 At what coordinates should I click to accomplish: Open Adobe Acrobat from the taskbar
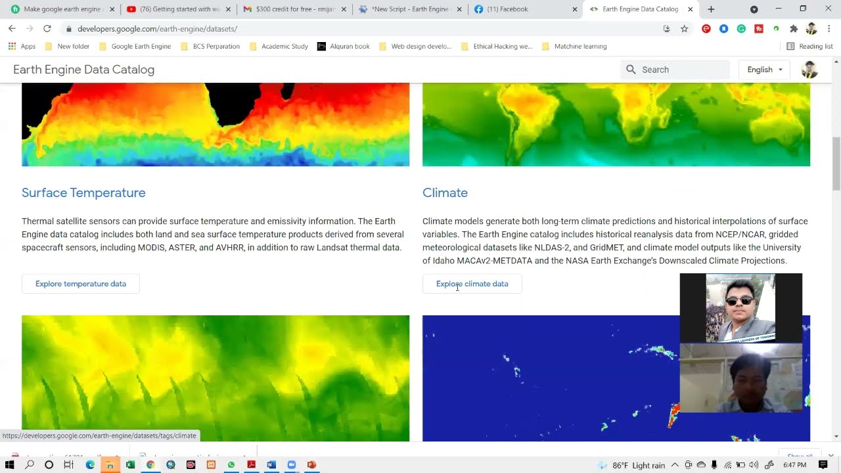251,464
